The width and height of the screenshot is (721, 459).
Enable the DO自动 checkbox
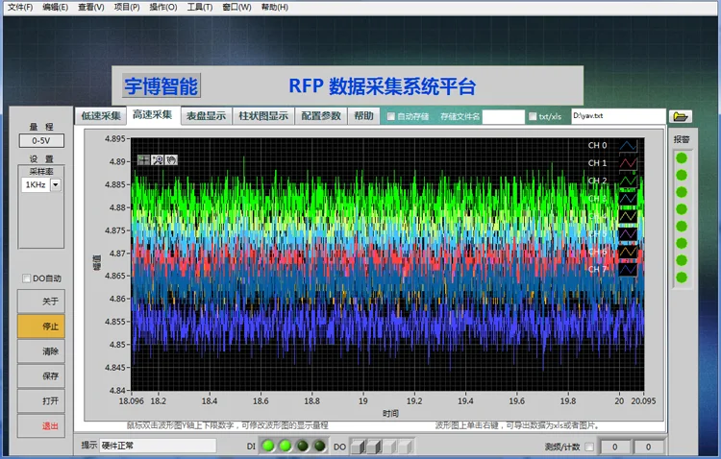(x=27, y=278)
